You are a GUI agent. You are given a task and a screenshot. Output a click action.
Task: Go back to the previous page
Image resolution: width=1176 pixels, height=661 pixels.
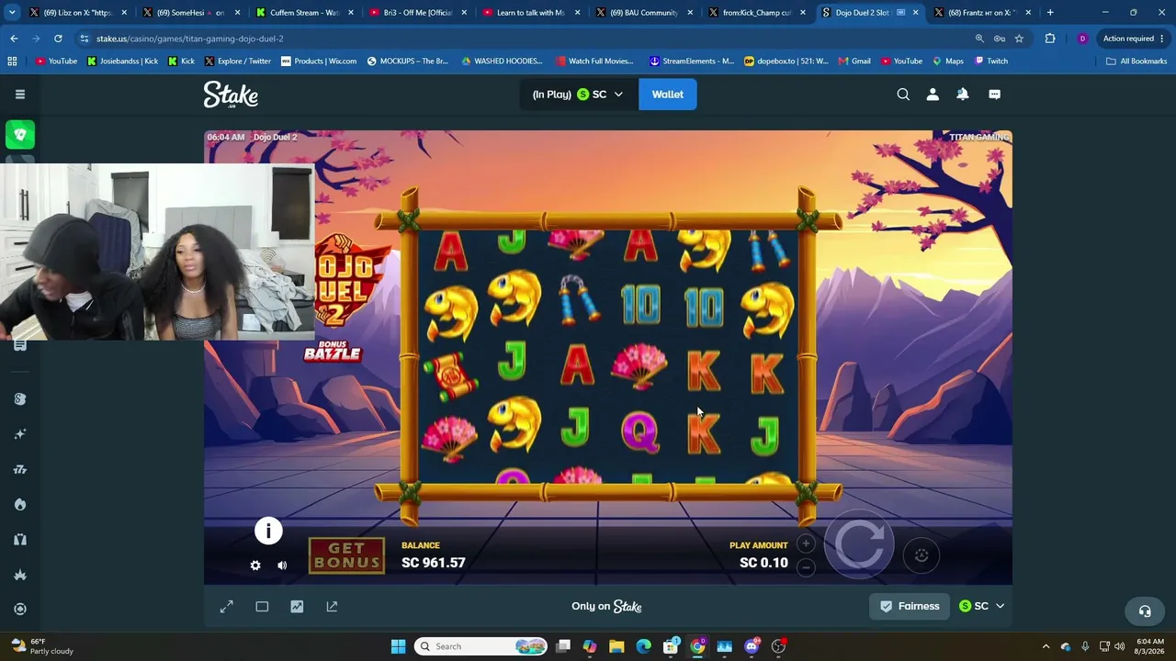click(x=14, y=39)
